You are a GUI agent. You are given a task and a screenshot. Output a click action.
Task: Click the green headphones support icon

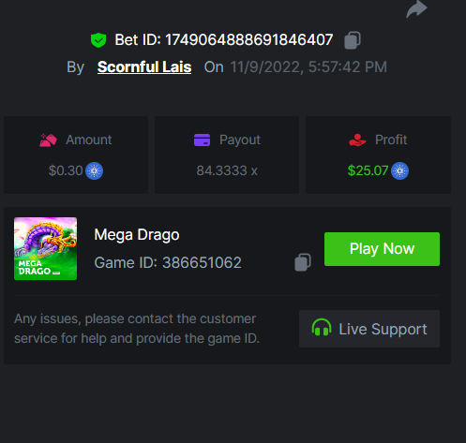click(x=322, y=327)
